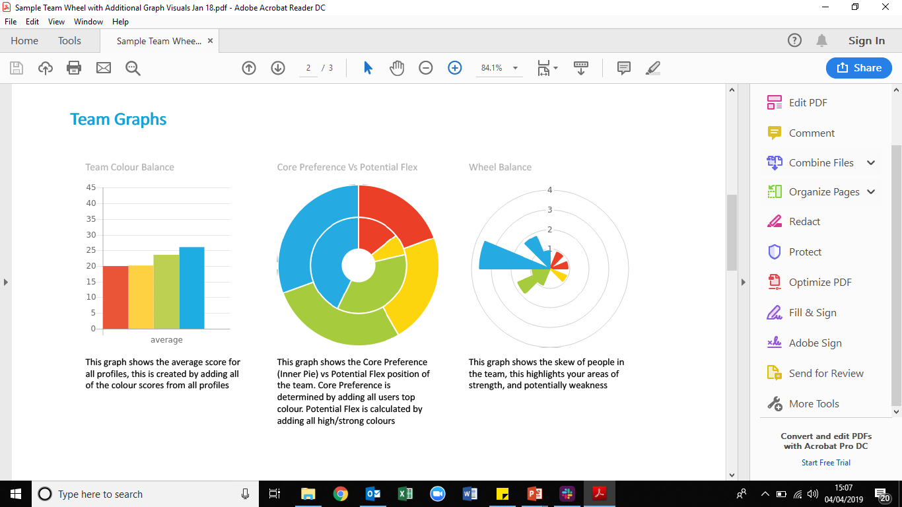Open PowerPoint from the taskbar
Screen dimensions: 902x507
(535, 494)
